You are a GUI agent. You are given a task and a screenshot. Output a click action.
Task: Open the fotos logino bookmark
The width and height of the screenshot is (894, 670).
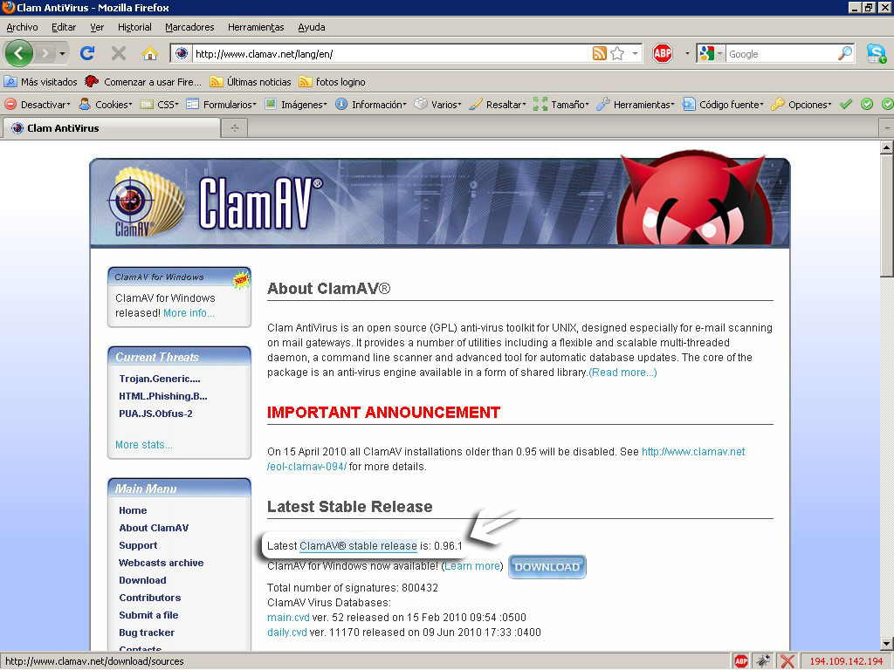pyautogui.click(x=333, y=81)
